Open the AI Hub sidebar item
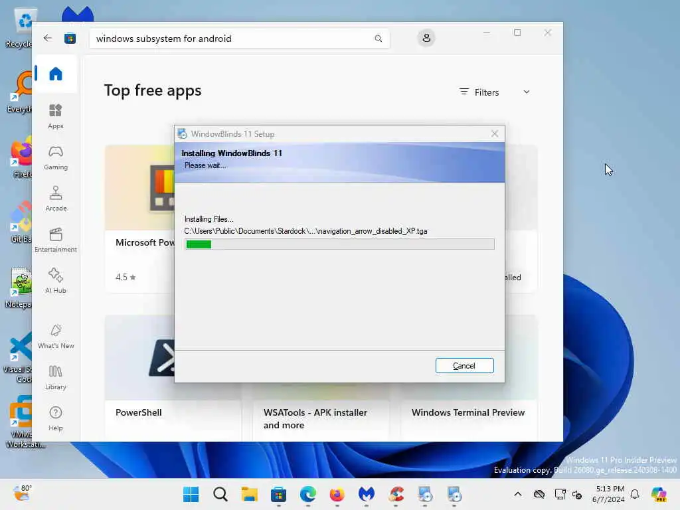This screenshot has height=510, width=680. [x=56, y=281]
